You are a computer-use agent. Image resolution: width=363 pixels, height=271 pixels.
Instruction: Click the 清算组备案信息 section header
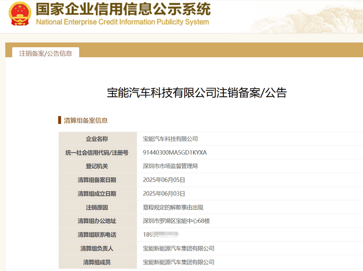pos(86,120)
